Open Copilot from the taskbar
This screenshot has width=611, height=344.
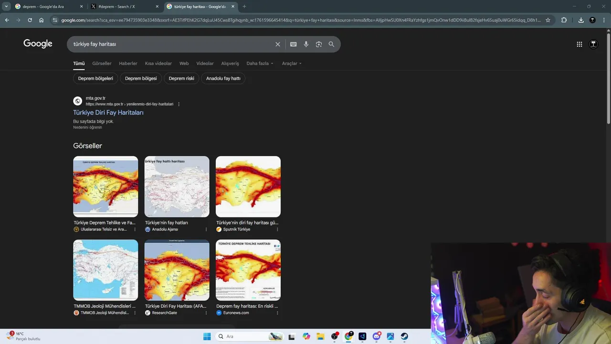306,336
